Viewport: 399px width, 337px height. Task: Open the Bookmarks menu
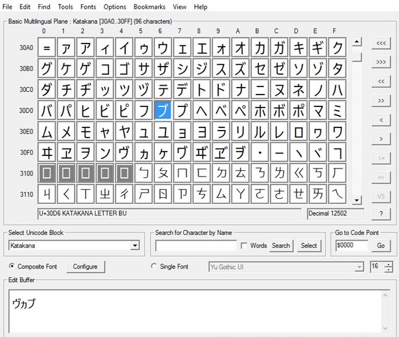(149, 7)
